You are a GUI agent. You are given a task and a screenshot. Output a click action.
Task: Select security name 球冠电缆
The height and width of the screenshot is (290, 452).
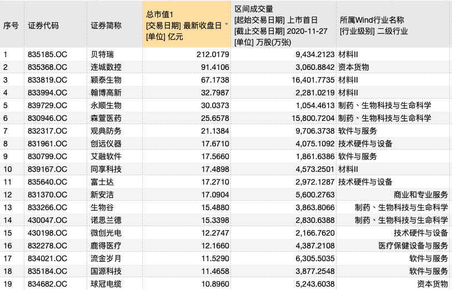point(106,284)
